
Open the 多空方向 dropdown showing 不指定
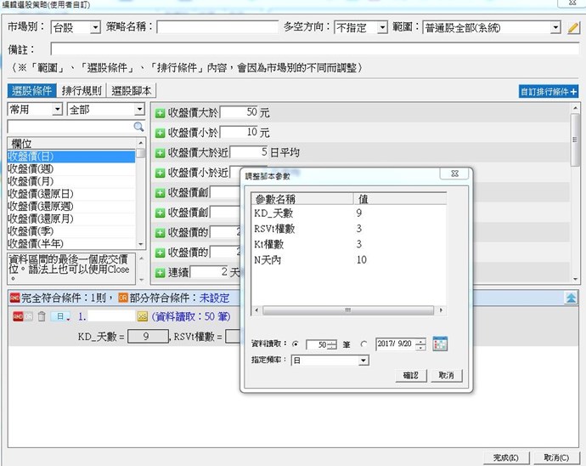click(360, 28)
